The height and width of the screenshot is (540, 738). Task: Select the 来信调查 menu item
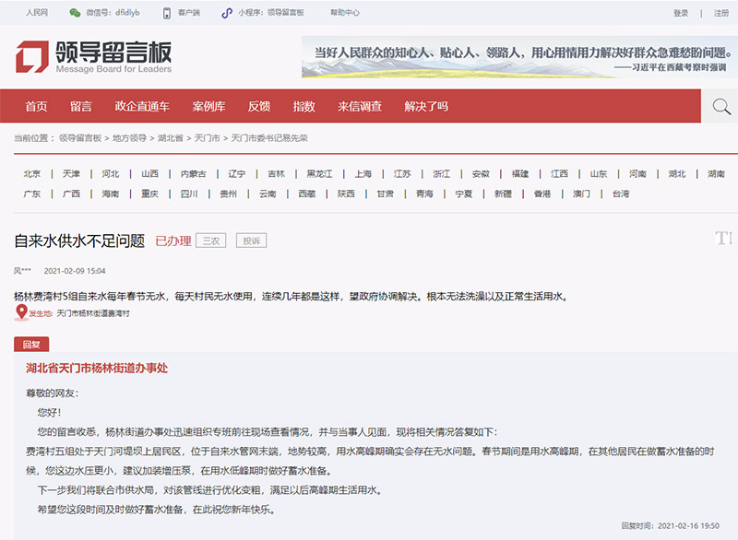pos(360,107)
